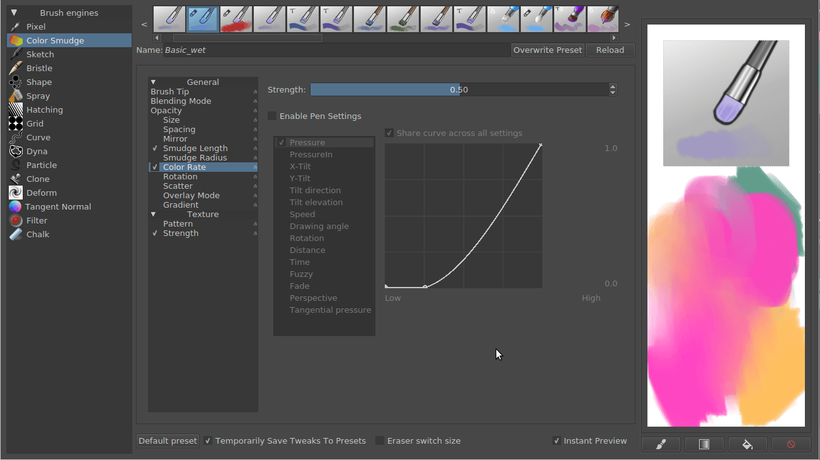
Task: Disable Temporarily Save Tweaks To Presets
Action: pos(208,440)
